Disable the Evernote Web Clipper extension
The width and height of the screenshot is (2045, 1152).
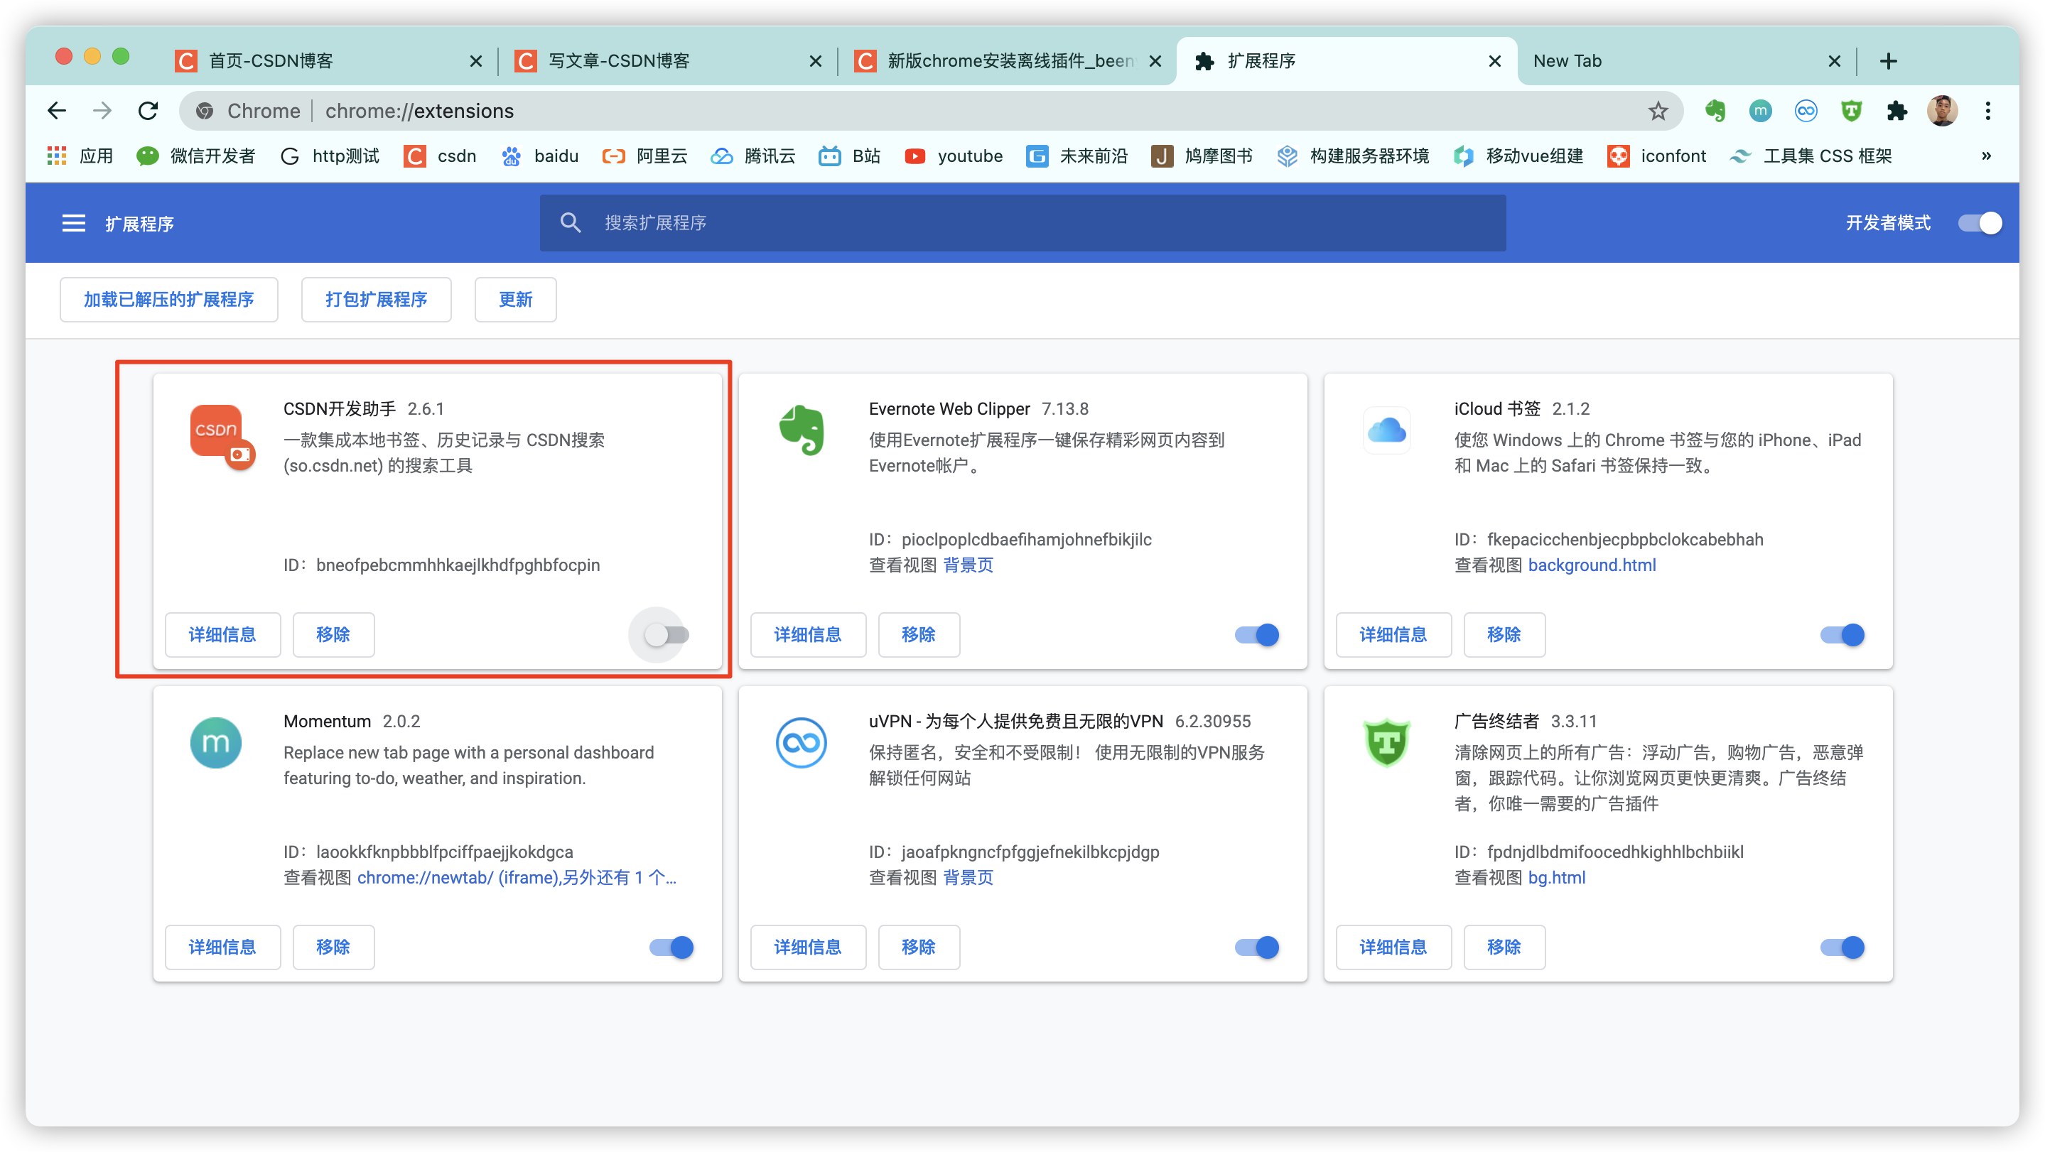point(1258,634)
